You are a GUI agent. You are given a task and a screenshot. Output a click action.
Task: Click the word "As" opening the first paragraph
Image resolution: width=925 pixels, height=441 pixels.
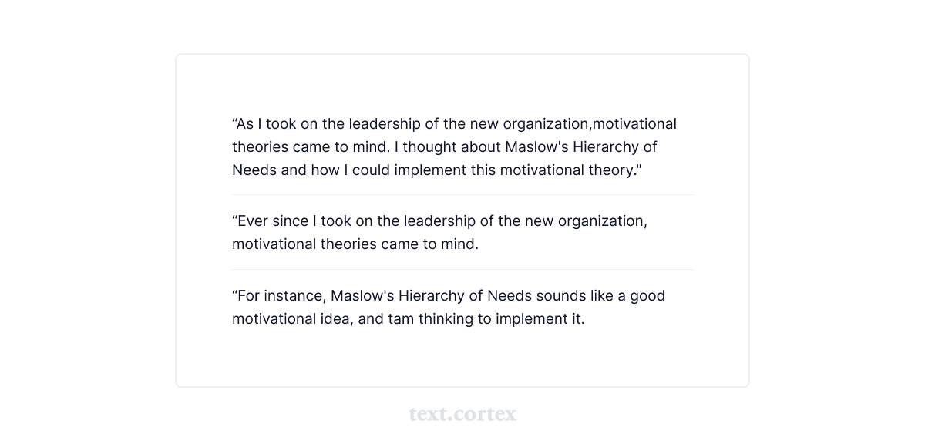245,124
